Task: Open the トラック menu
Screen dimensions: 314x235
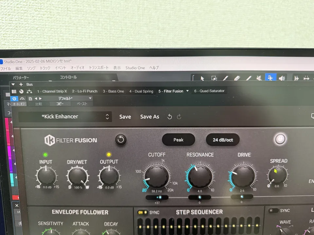Action: 45,68
